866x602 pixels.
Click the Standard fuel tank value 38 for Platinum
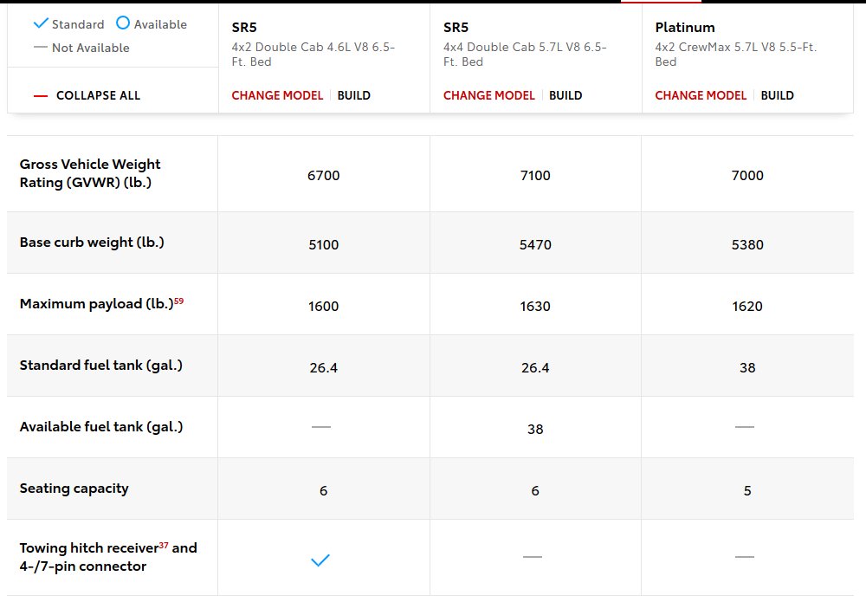click(747, 368)
